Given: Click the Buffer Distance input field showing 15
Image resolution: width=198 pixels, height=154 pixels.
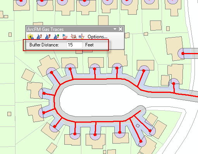Looking at the screenshot, I should pos(74,45).
